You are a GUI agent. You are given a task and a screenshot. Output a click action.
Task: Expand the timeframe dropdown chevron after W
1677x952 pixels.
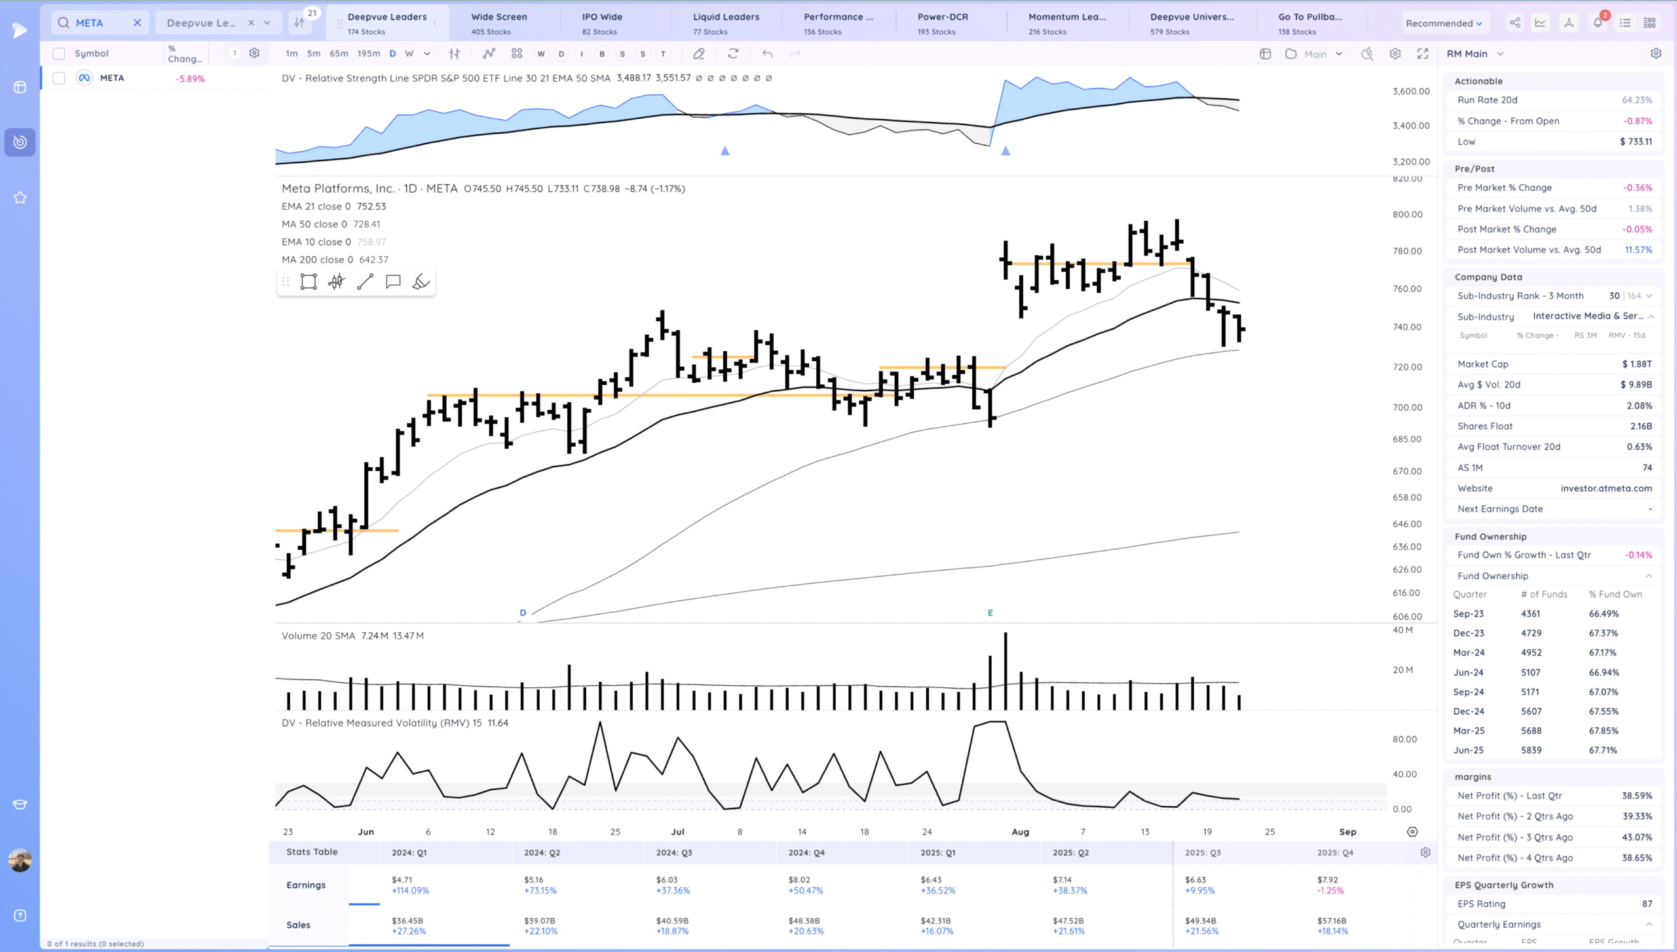click(x=427, y=54)
